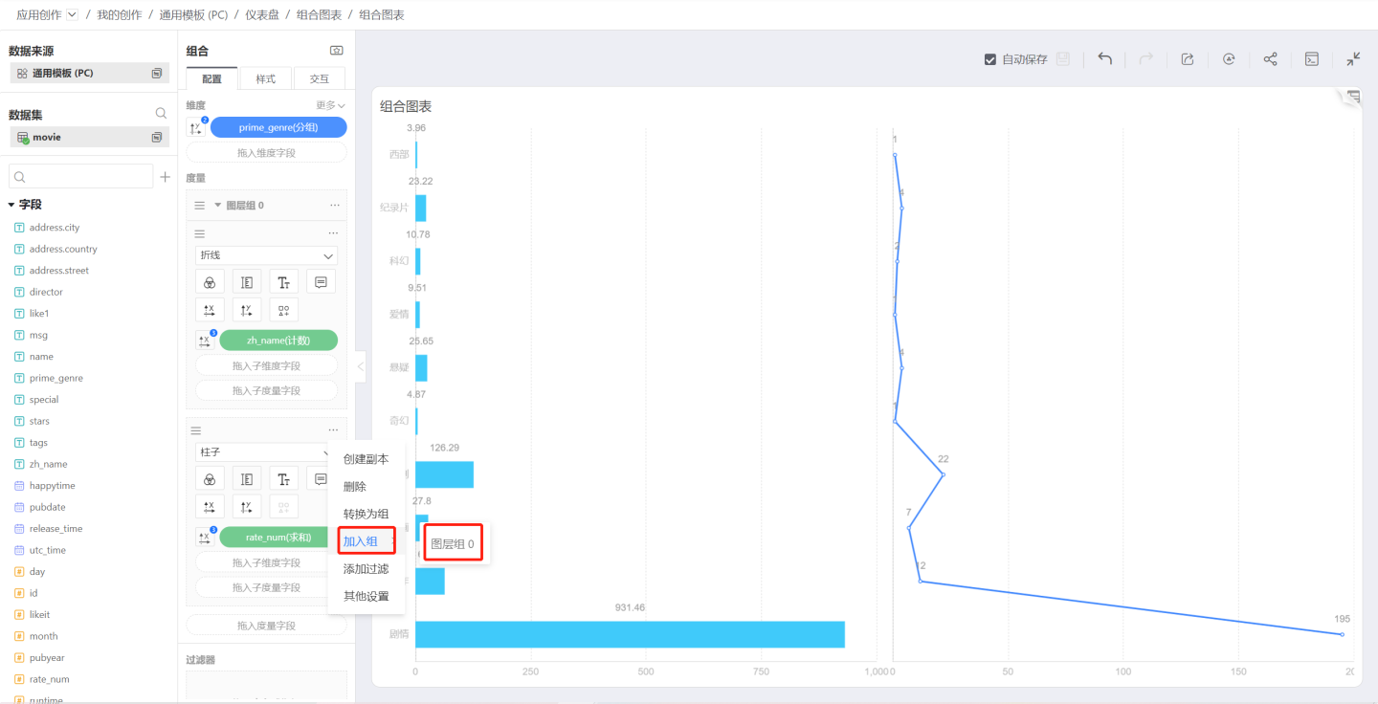The image size is (1378, 704).
Task: Open the 折线 chart type dropdown
Action: coord(266,255)
